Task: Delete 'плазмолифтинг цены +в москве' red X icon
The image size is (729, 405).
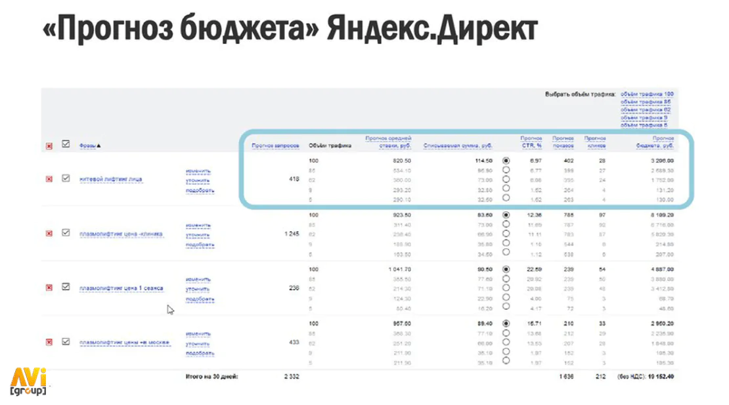Action: pyautogui.click(x=49, y=342)
